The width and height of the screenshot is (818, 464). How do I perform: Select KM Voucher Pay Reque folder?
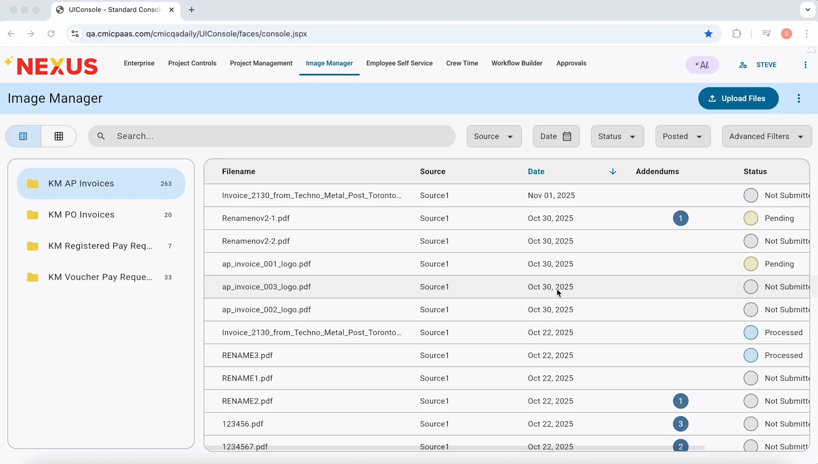coord(101,277)
